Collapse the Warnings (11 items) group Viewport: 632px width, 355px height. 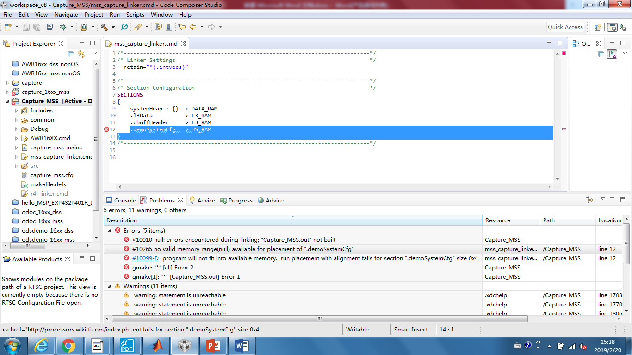pos(109,286)
